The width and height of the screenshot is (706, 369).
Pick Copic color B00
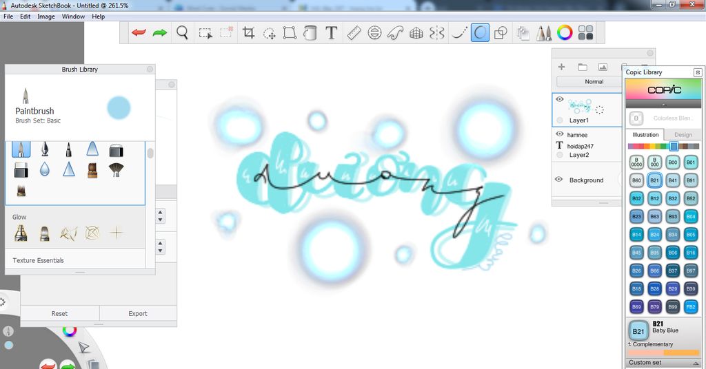[673, 162]
